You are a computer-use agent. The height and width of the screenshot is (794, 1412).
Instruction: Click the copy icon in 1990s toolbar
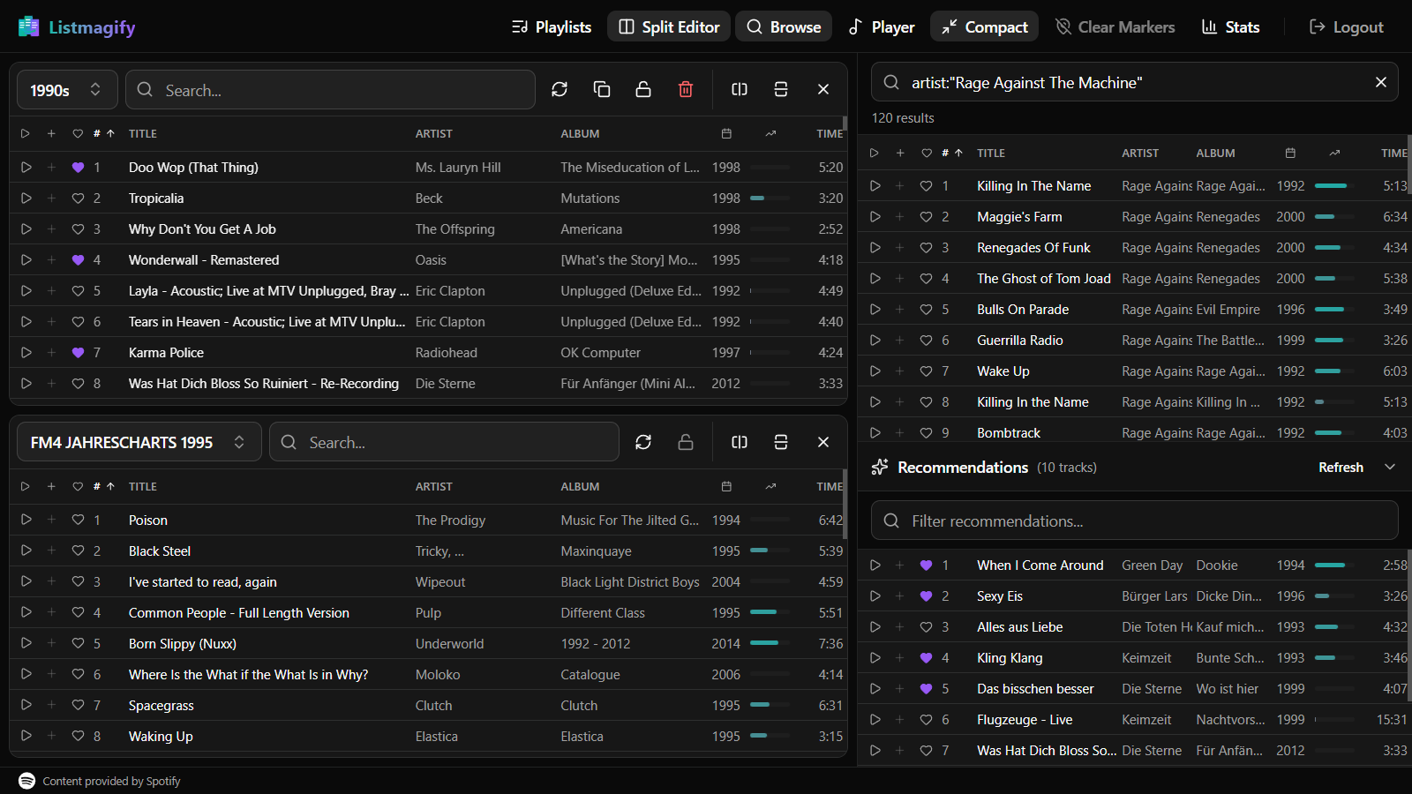click(602, 89)
